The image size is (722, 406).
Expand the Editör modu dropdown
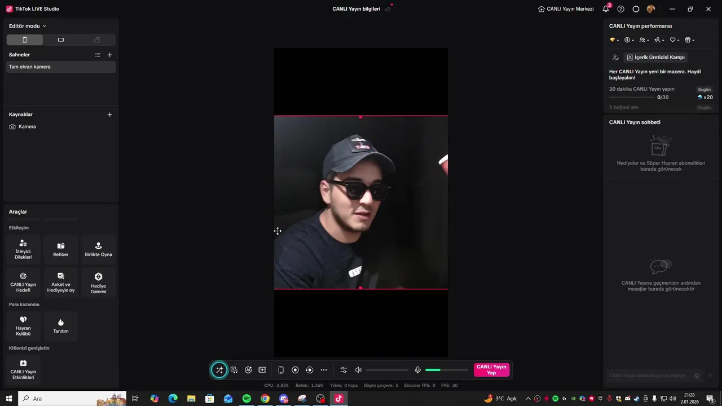(x=28, y=26)
